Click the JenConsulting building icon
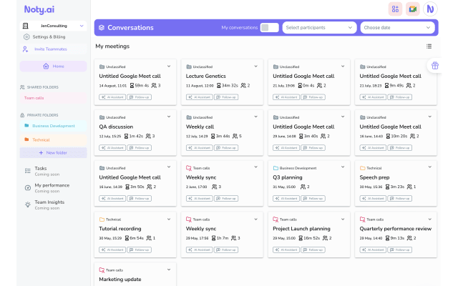The image size is (458, 286). pyautogui.click(x=26, y=26)
